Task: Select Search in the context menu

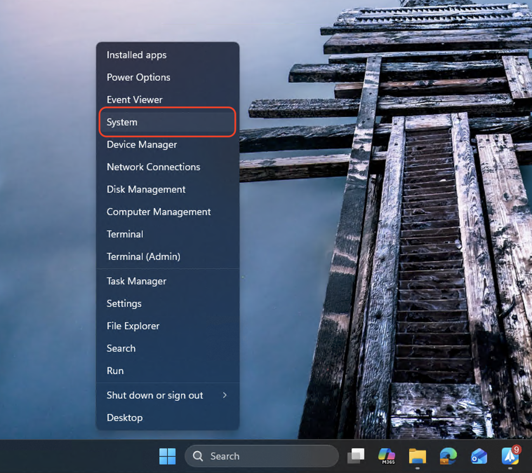Action: point(168,349)
